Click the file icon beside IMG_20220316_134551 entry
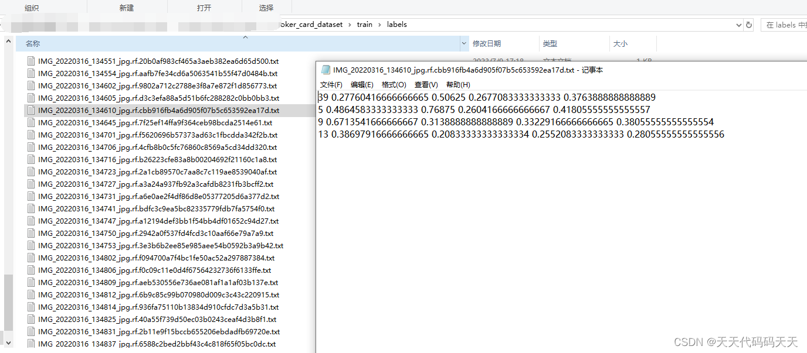Image resolution: width=807 pixels, height=353 pixels. pos(30,61)
